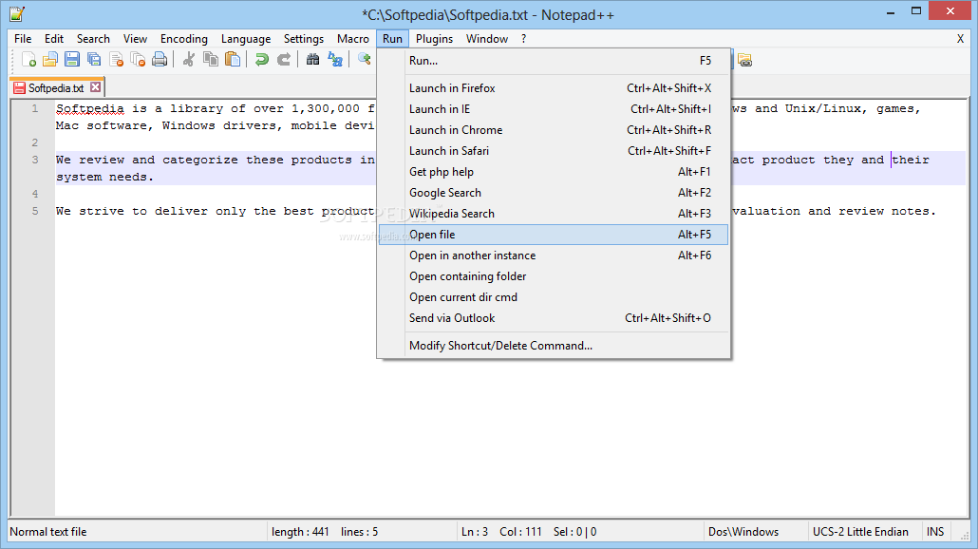Open Replace with the b-to-a icon
This screenshot has width=978, height=549.
pyautogui.click(x=335, y=60)
